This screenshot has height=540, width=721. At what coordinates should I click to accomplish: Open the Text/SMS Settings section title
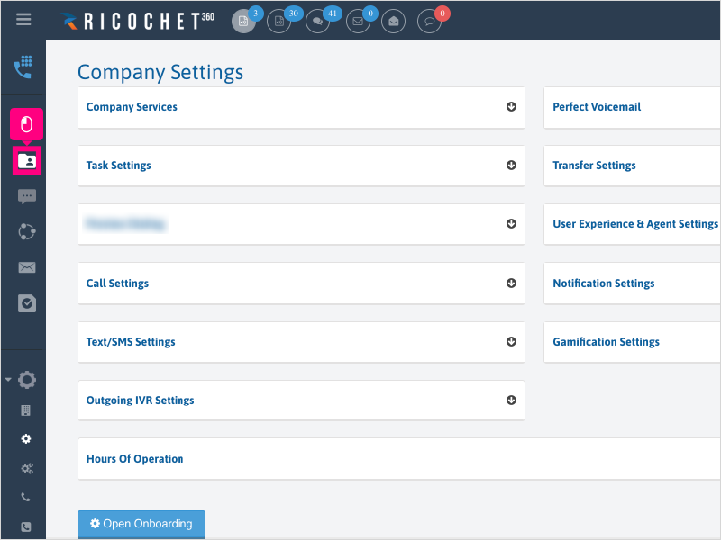coord(131,342)
